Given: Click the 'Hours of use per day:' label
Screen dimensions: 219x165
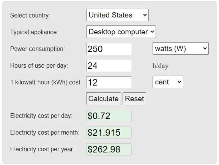Looking at the screenshot, I should (x=39, y=65).
